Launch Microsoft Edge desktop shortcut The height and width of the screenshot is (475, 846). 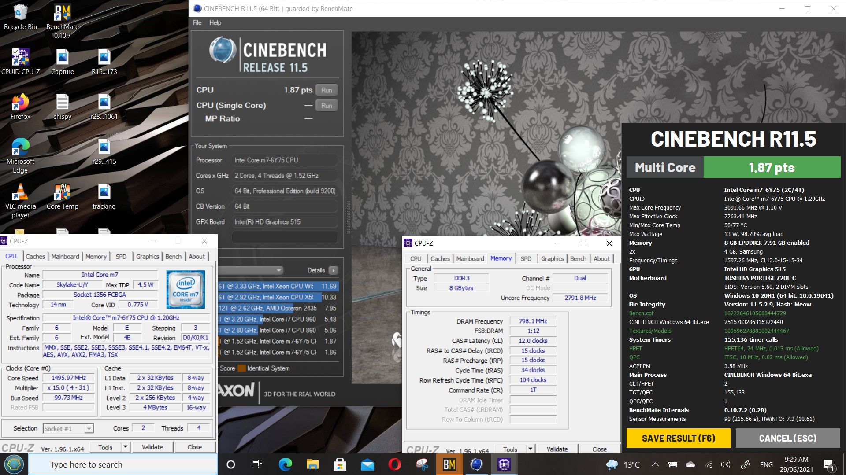pos(20,156)
